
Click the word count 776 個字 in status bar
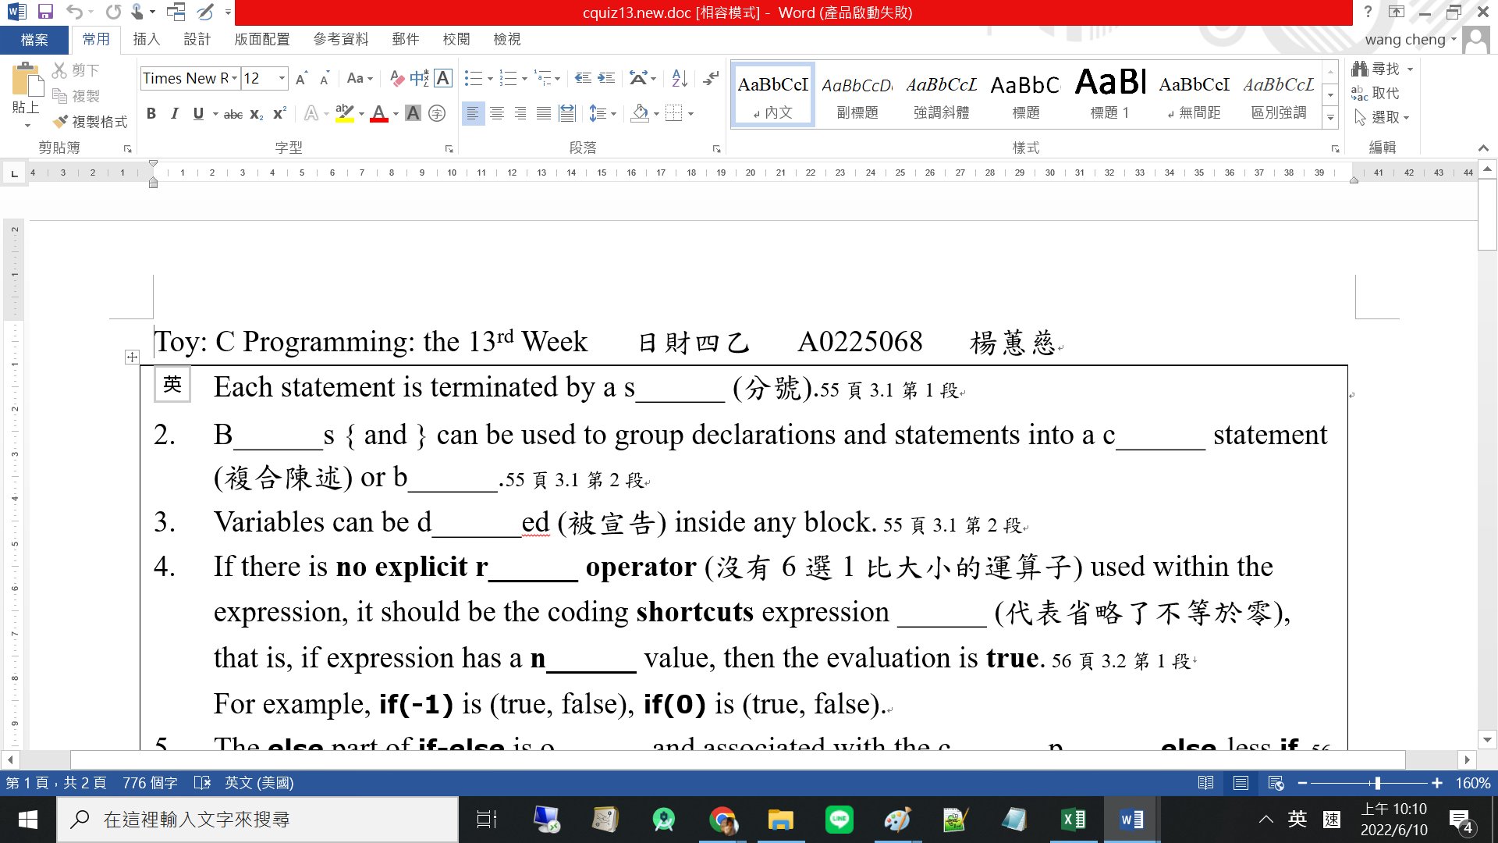click(150, 783)
